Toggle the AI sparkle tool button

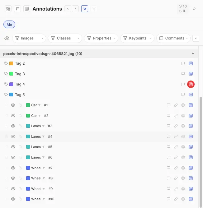click(x=85, y=9)
